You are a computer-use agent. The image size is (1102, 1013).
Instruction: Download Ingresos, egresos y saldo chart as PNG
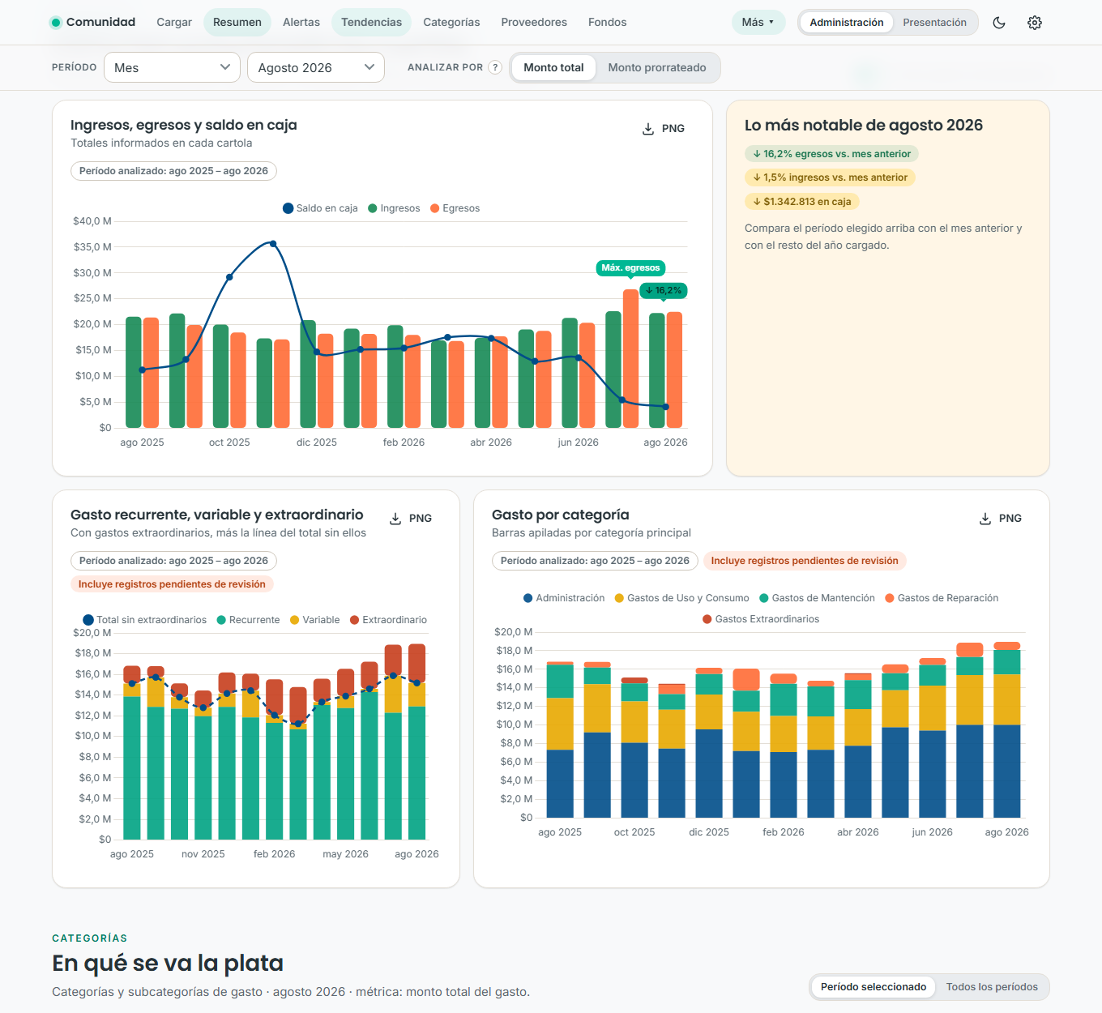(664, 129)
